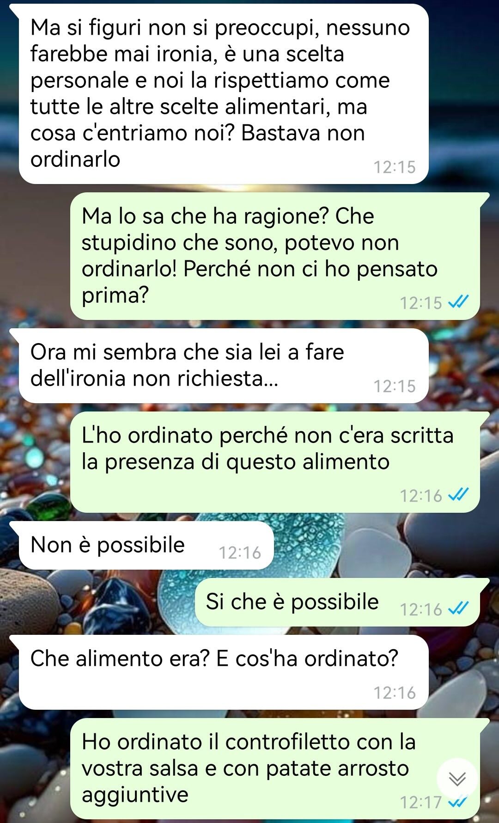Click the word 'ordinarlo' in the first message

click(x=75, y=159)
